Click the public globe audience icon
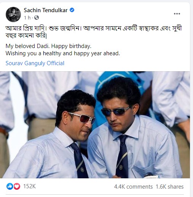The height and width of the screenshot is (197, 193). [37, 18]
